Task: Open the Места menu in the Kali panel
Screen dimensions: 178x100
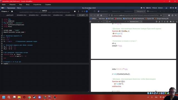Action: tap(19, 8)
